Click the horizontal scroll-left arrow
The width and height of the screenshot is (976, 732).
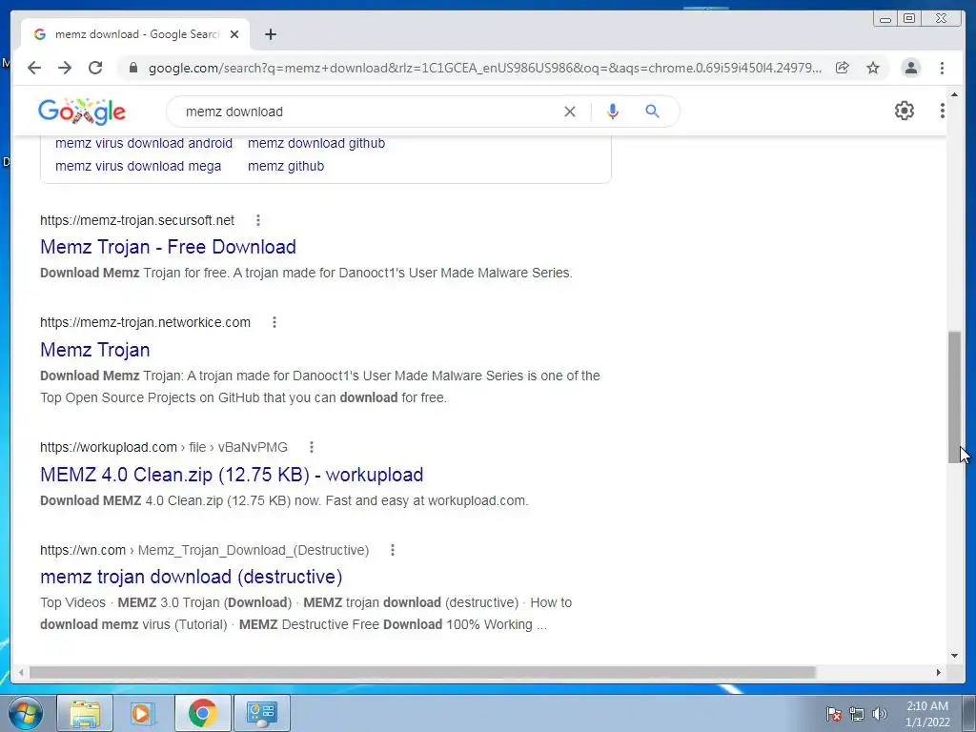coord(21,672)
